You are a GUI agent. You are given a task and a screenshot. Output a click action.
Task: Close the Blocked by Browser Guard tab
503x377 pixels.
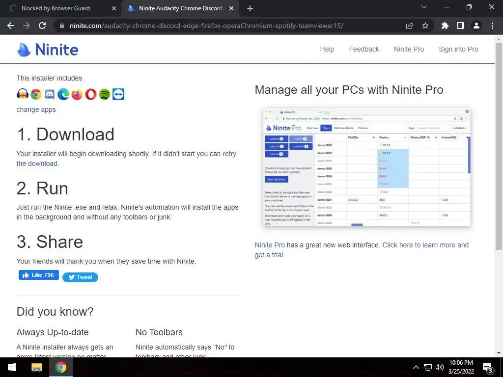pos(114,9)
